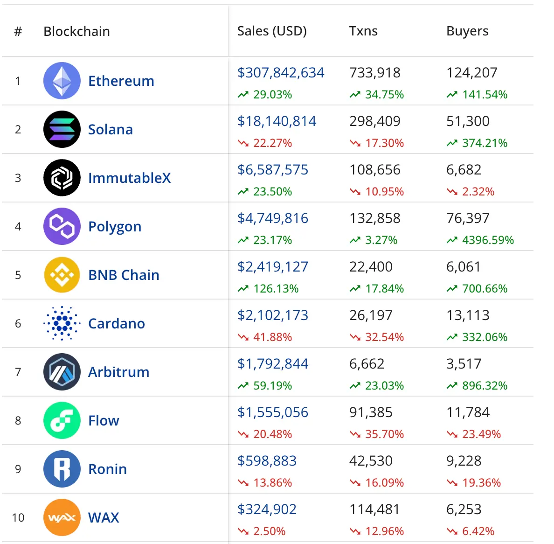Select Ronin transactions count 42,530
This screenshot has width=554, height=544.
tap(371, 460)
